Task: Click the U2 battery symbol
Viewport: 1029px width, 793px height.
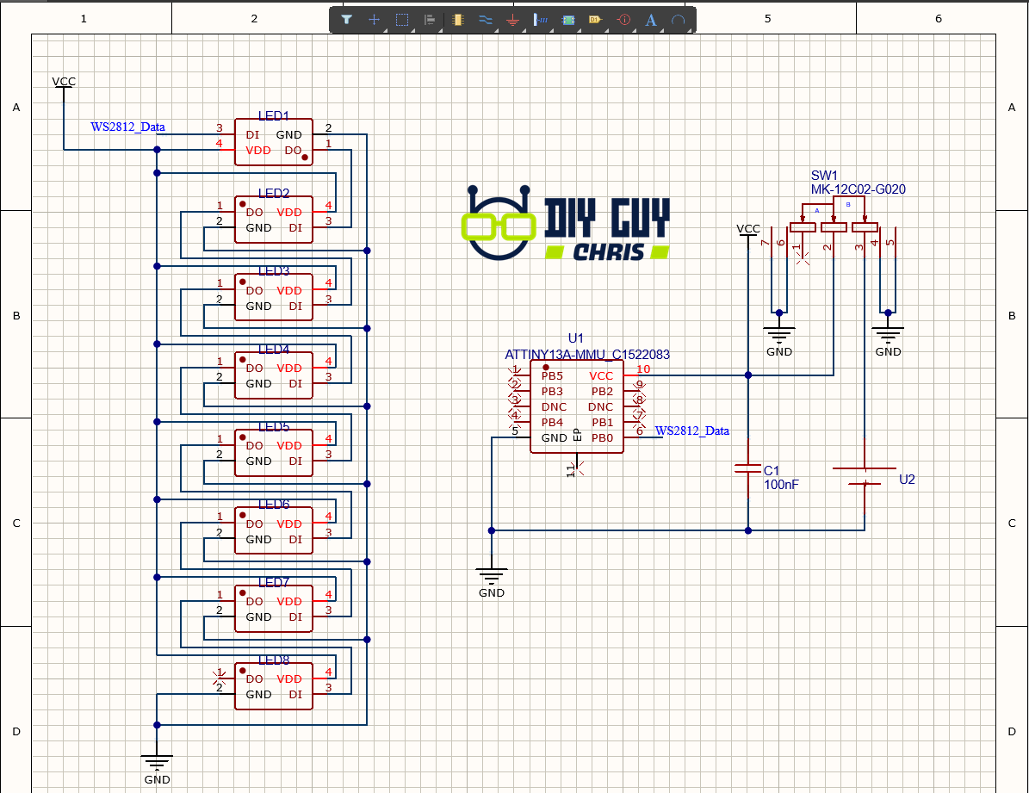Action: coord(865,476)
